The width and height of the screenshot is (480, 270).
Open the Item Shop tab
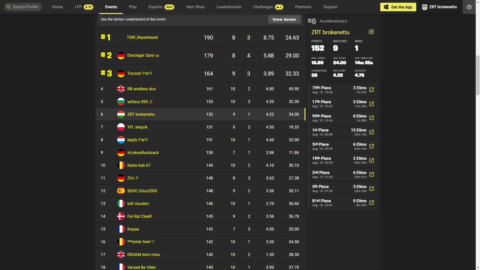point(195,7)
